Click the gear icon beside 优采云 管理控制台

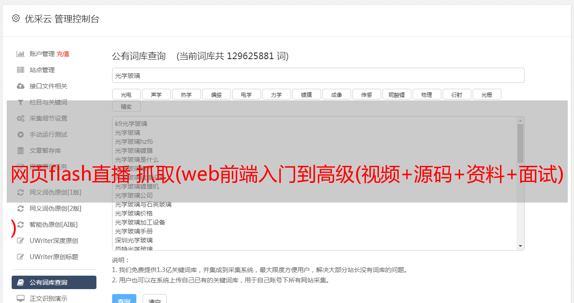click(x=16, y=18)
